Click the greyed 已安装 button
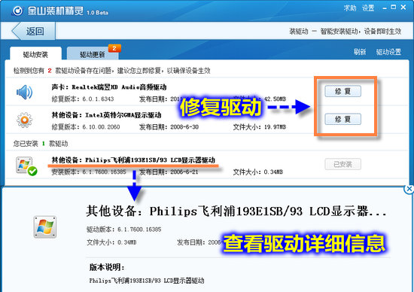 click(342, 164)
